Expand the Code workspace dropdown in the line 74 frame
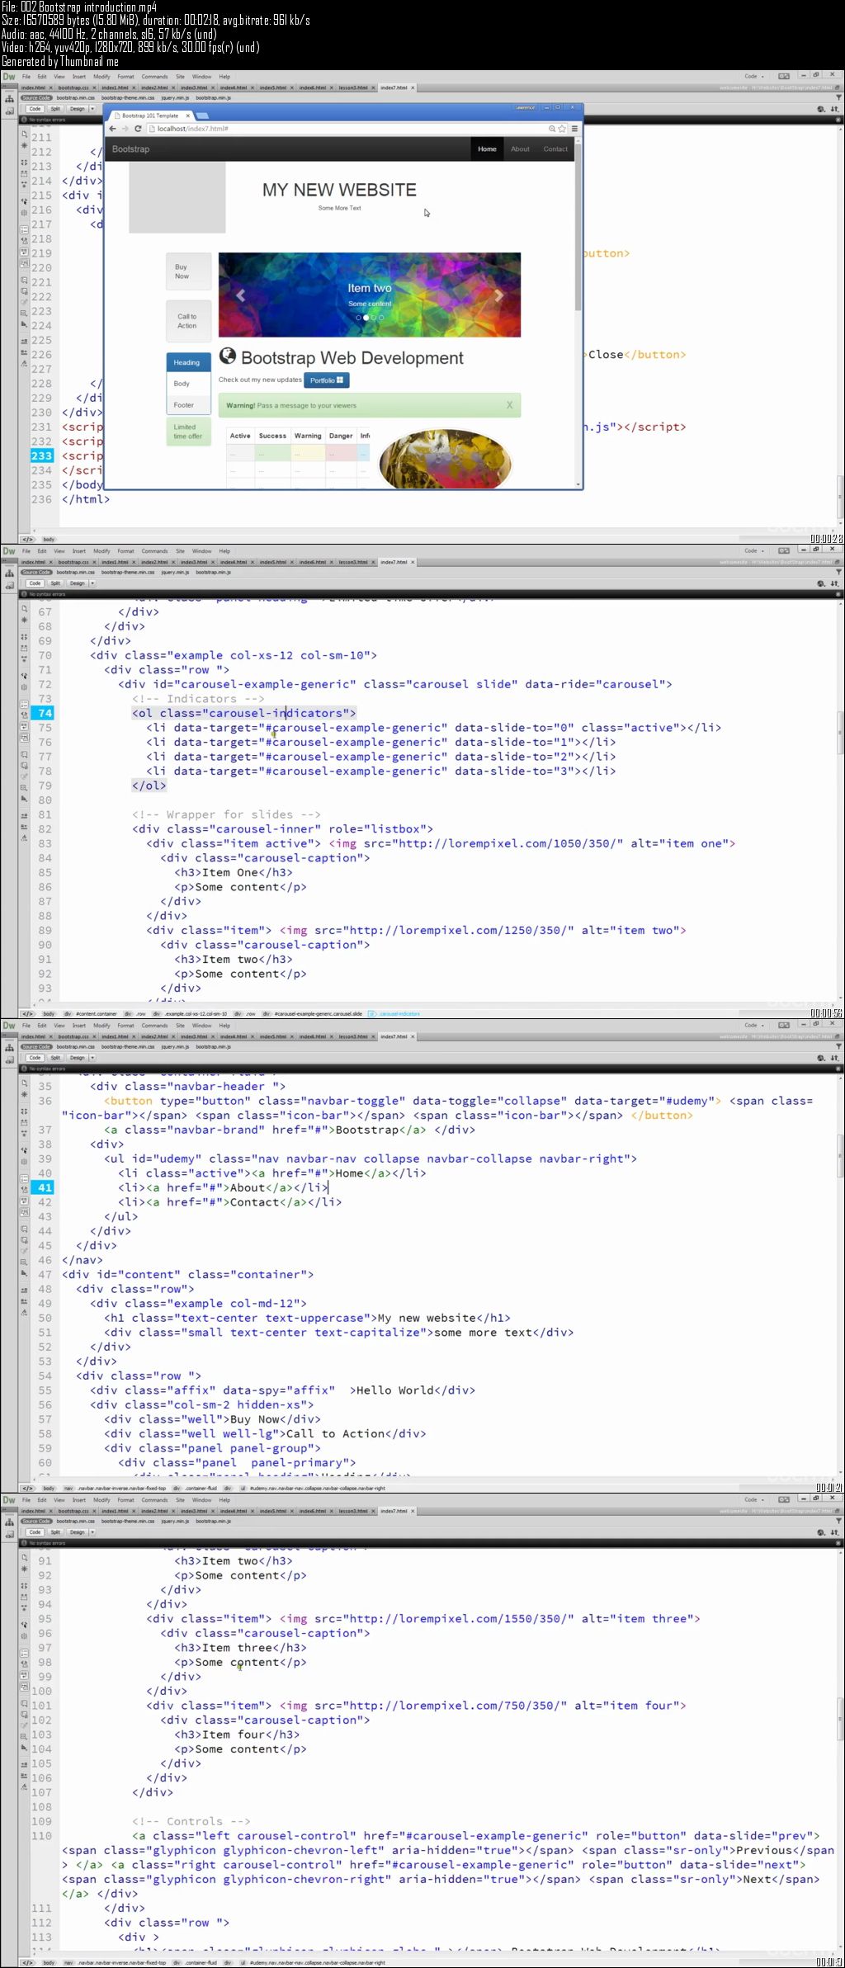 (x=754, y=551)
